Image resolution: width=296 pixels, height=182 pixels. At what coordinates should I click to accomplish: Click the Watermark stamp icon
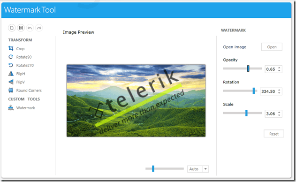11,107
